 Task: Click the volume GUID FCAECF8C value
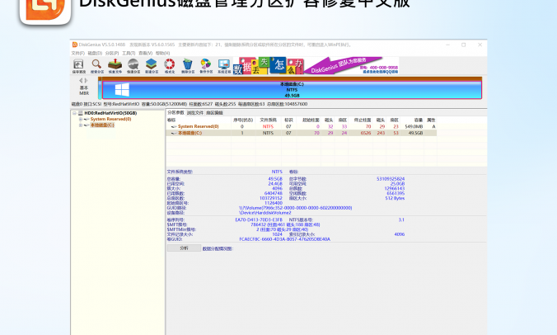tap(284, 239)
